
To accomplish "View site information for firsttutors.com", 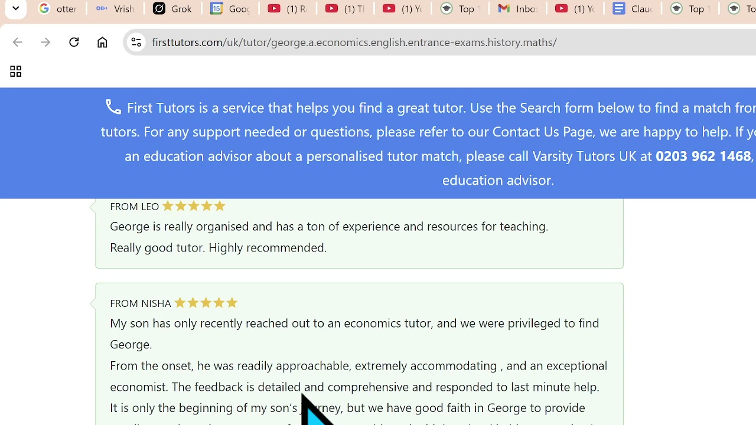I will [x=136, y=42].
